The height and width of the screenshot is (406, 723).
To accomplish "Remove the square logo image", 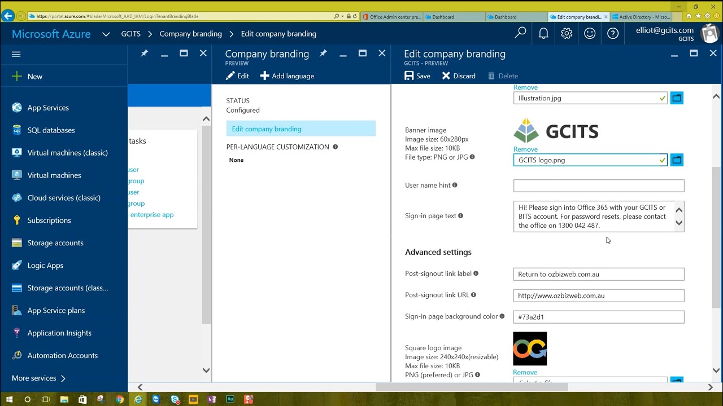I will pyautogui.click(x=525, y=372).
